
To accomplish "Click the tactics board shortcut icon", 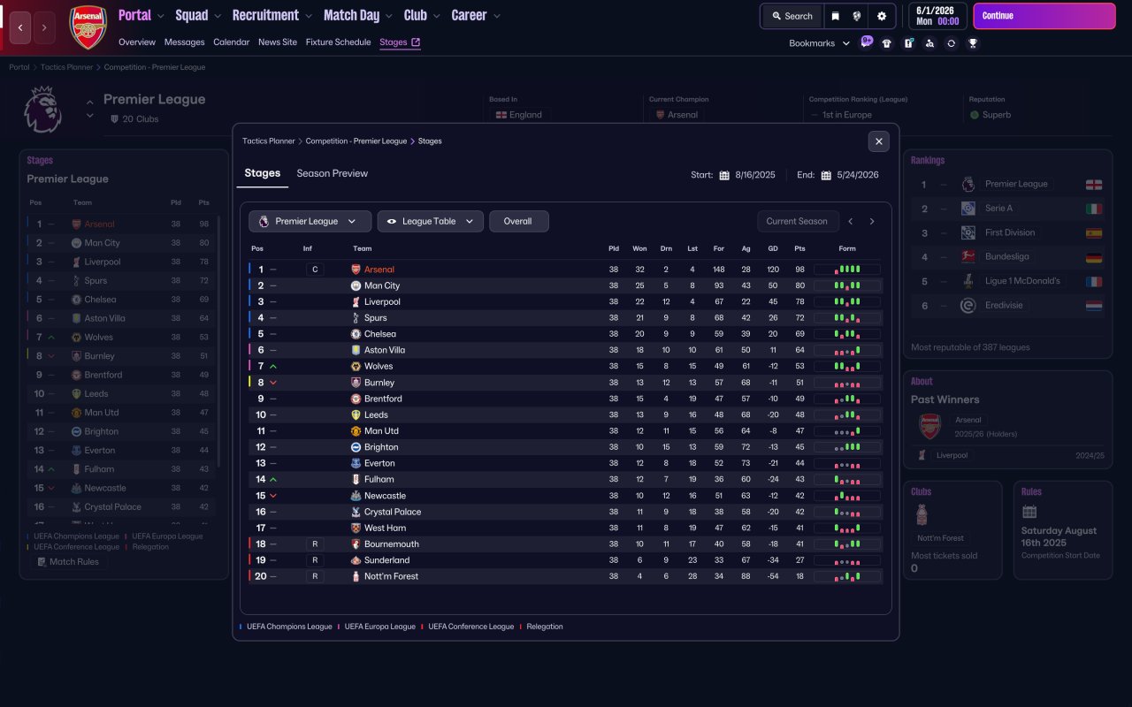I will [x=908, y=43].
